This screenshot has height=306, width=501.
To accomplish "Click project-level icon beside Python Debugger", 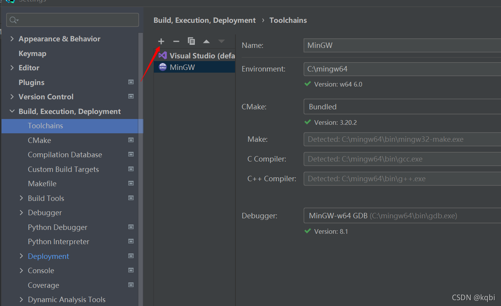I will (131, 227).
